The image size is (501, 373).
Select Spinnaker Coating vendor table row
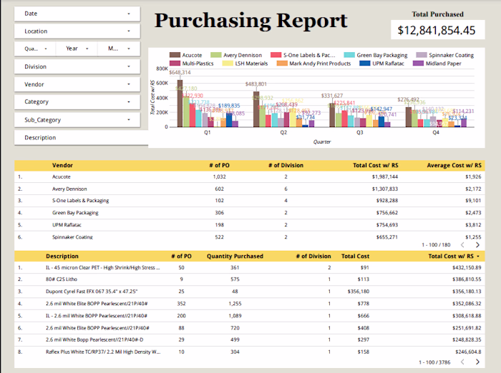250,237
